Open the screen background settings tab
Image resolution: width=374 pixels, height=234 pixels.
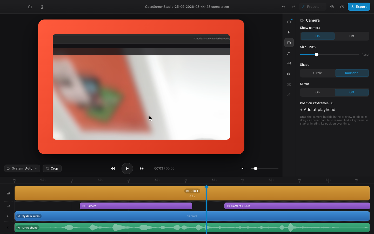289,22
